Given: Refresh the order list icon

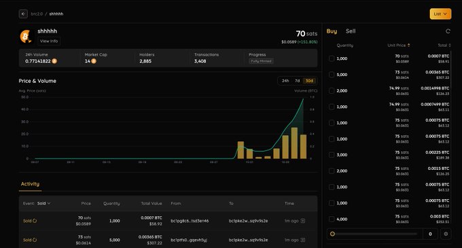Looking at the screenshot, I should pyautogui.click(x=448, y=31).
